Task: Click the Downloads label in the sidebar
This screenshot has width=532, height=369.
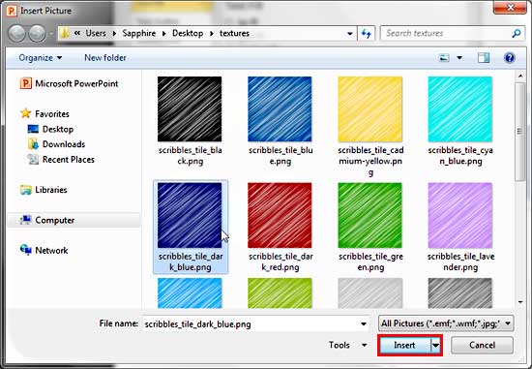Action: (x=64, y=144)
